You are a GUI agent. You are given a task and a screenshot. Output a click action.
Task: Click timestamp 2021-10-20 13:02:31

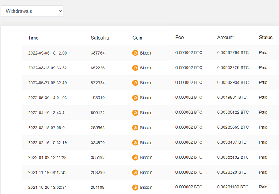[47, 188]
